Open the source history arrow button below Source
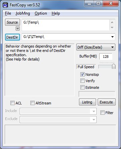The width and height of the screenshot is (121, 149). click(x=18, y=29)
